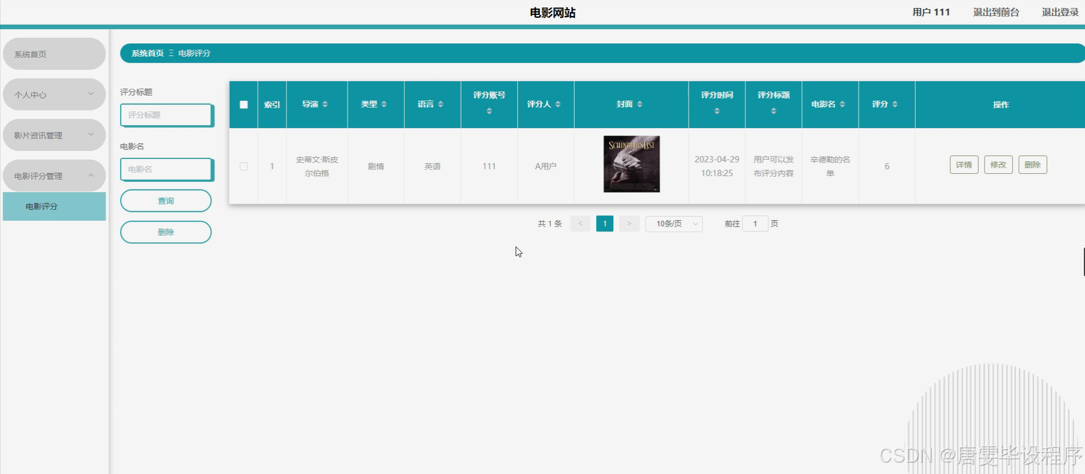Open the 10条/页 page size dropdown
This screenshot has height=474, width=1085.
pyautogui.click(x=674, y=224)
